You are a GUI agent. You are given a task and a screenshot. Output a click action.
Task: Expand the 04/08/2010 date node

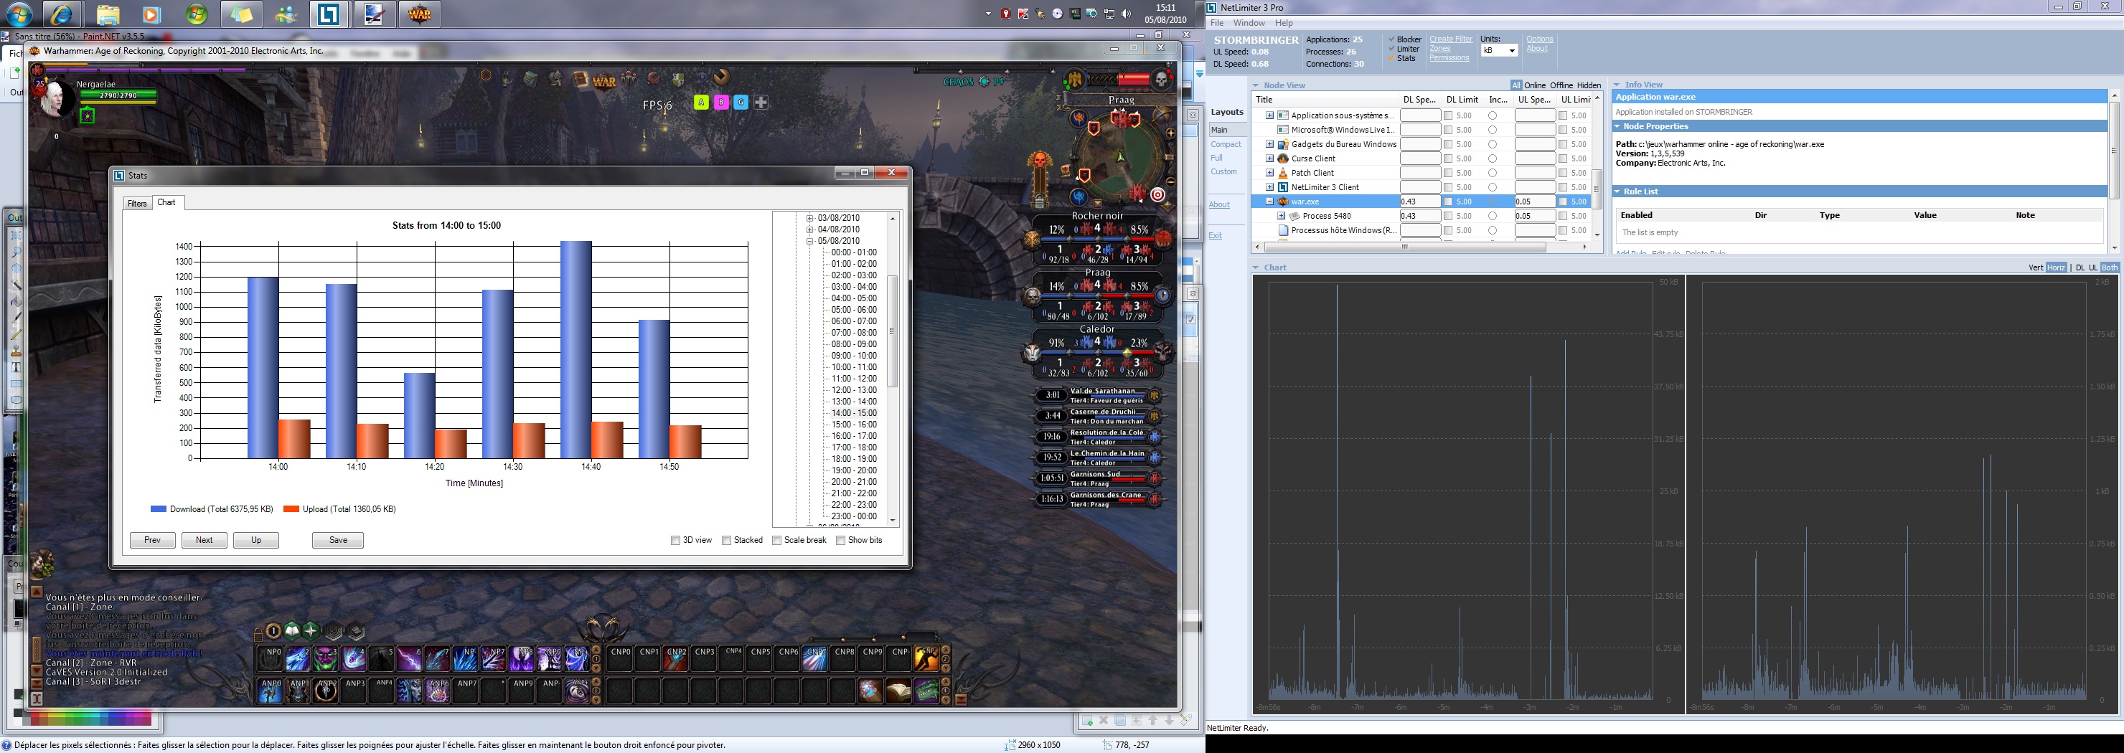pos(809,230)
